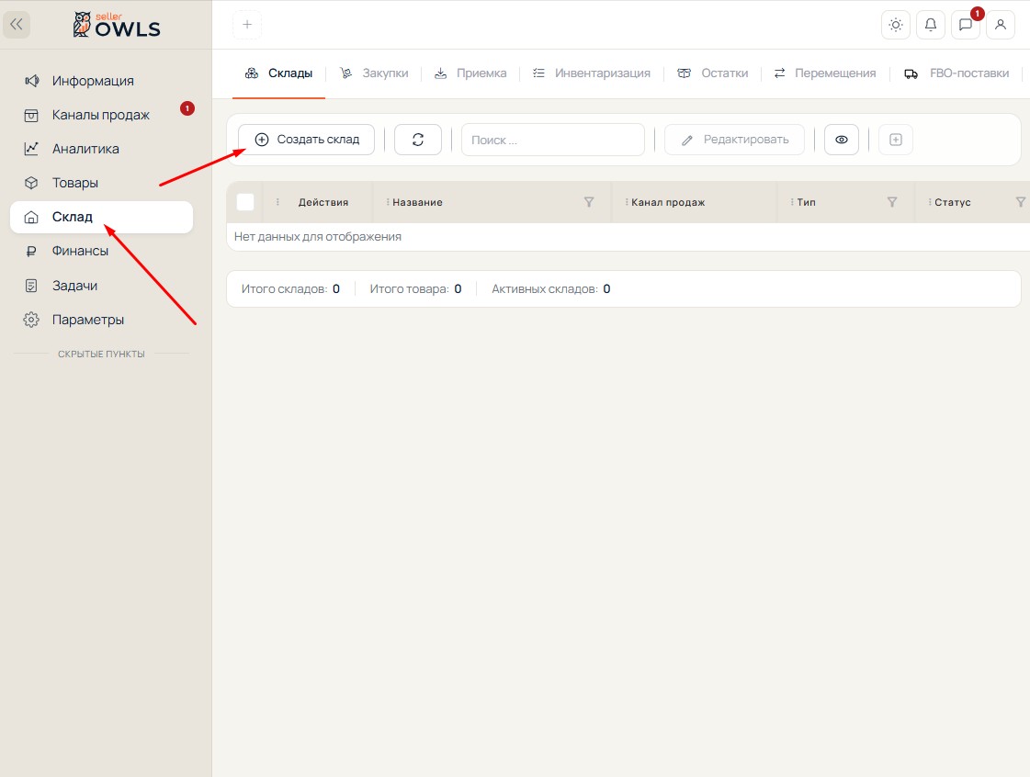Image resolution: width=1030 pixels, height=777 pixels.
Task: Open Информация in the sidebar
Action: point(101,81)
